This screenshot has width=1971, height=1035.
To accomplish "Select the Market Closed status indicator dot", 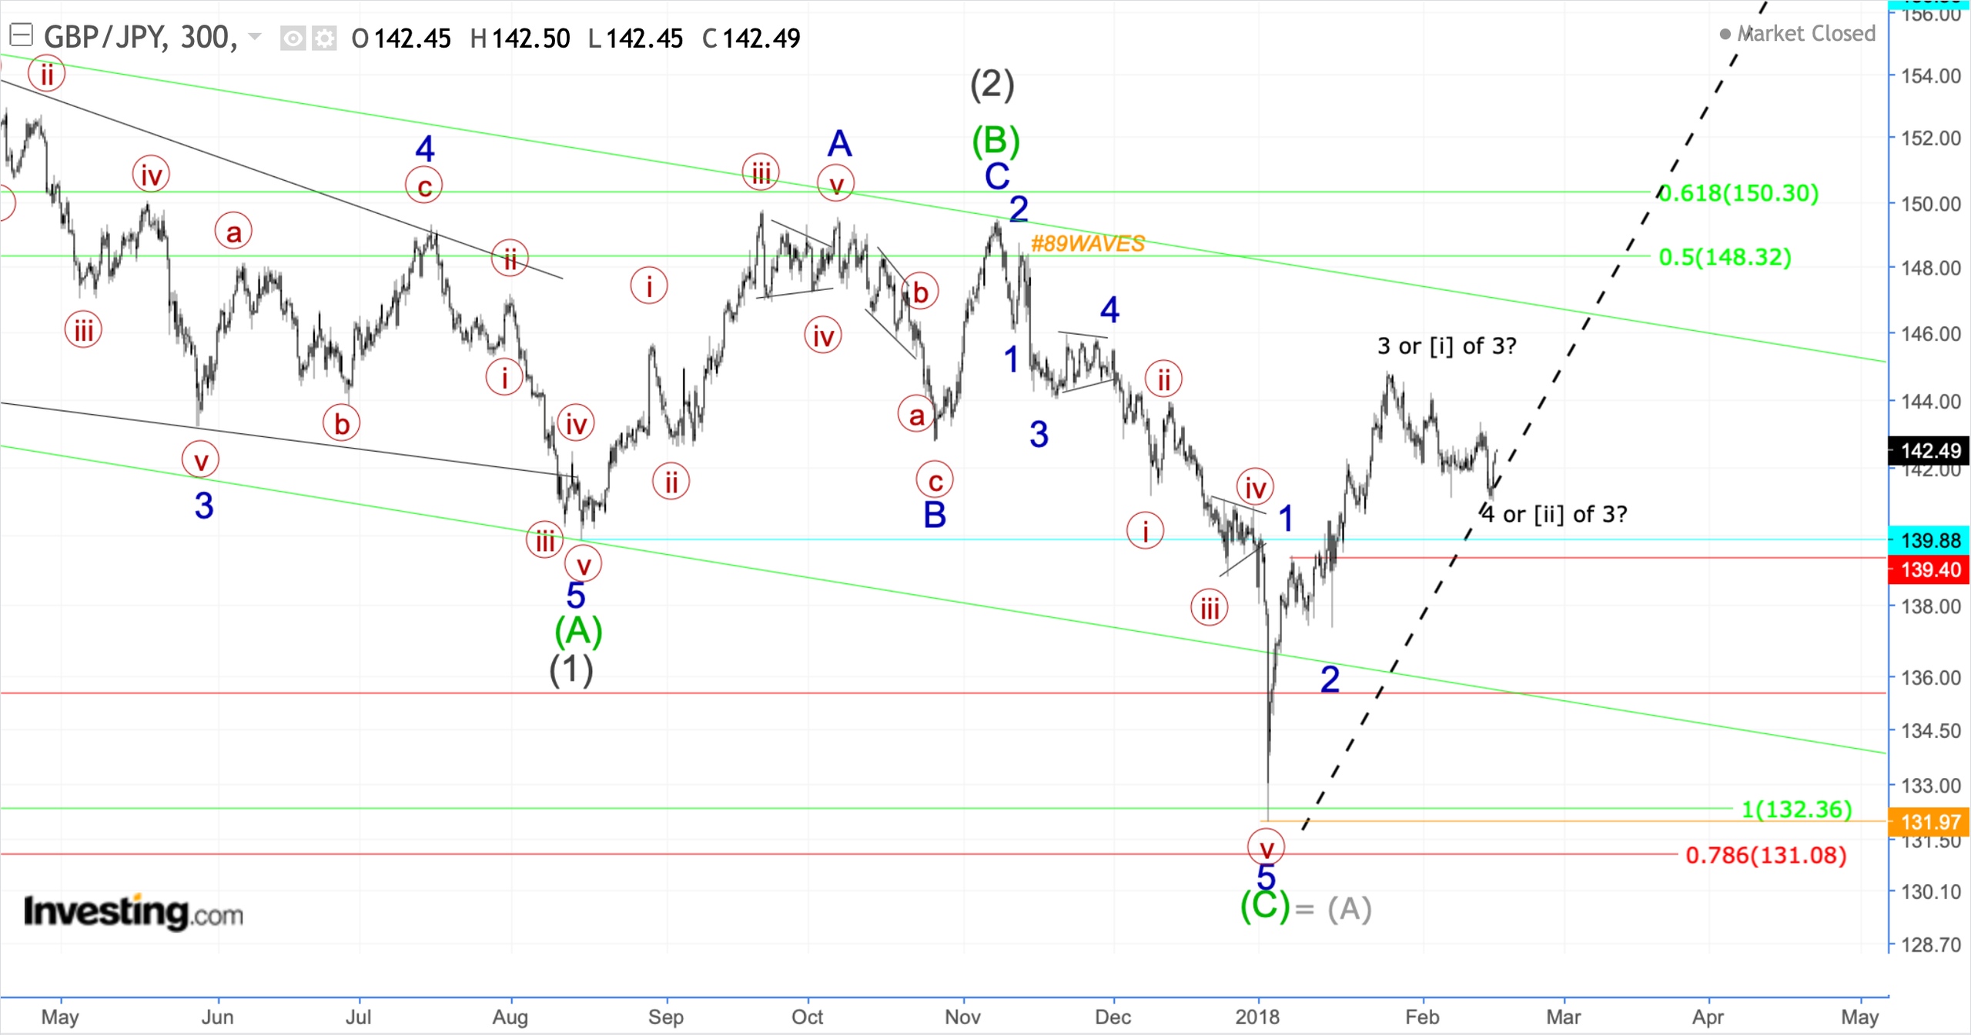I will (x=1727, y=34).
